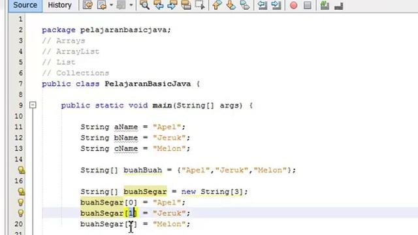Image resolution: width=418 pixels, height=235 pixels.
Task: Click the "Melon" string on line 20
Action: [x=169, y=224]
